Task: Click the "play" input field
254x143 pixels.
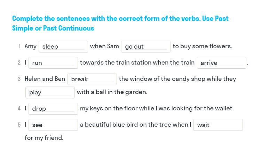Action: pos(50,92)
